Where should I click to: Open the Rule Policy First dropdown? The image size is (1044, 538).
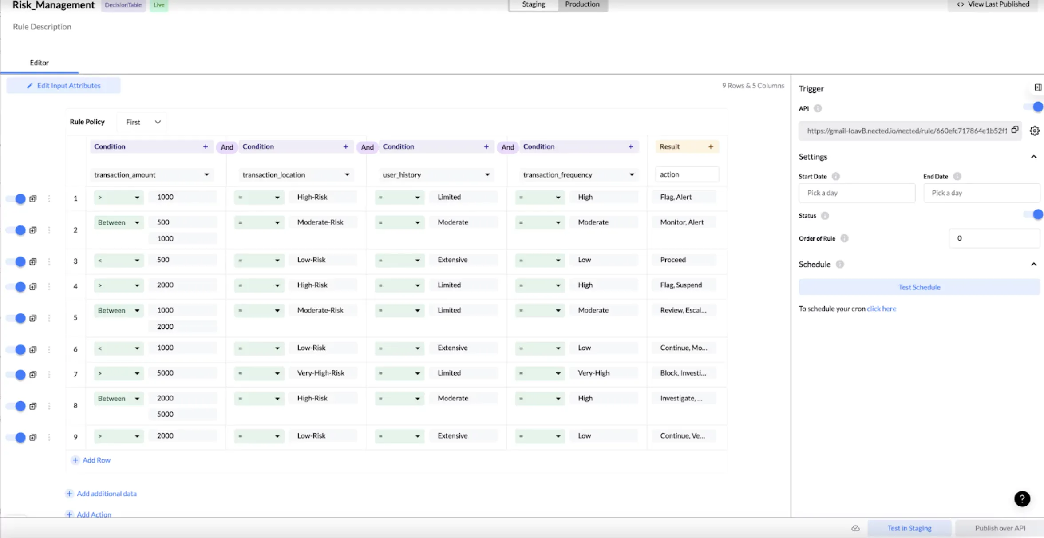click(142, 122)
